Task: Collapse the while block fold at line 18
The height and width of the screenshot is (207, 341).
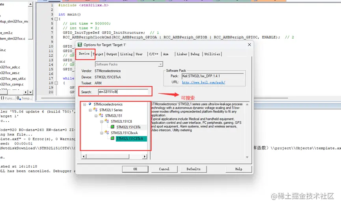Action: click(x=56, y=83)
